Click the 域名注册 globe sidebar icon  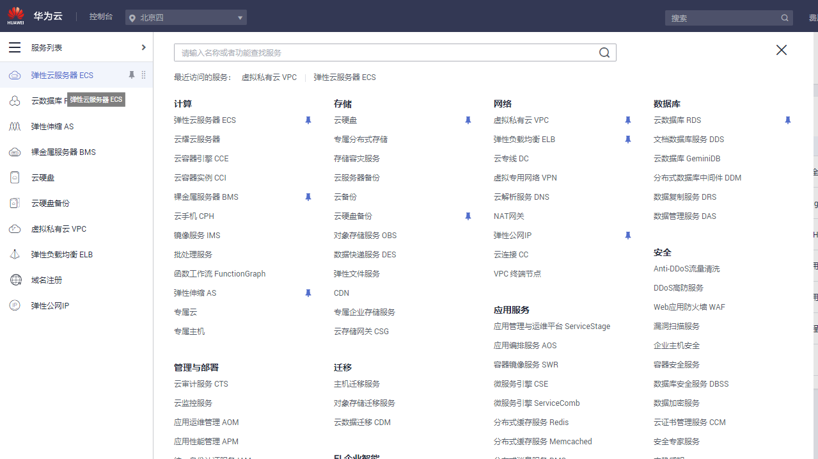[x=15, y=280]
